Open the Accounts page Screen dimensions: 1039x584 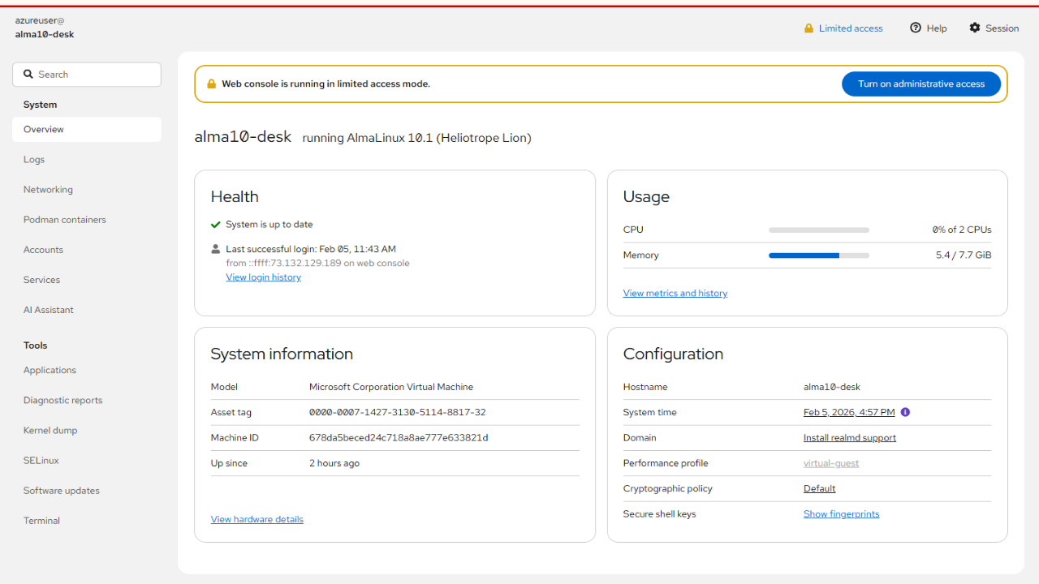point(87,250)
